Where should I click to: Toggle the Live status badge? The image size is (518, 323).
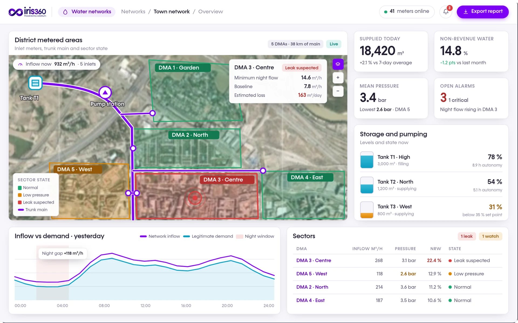(x=334, y=44)
